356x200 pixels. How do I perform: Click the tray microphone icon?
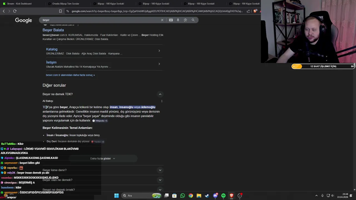coord(322,196)
